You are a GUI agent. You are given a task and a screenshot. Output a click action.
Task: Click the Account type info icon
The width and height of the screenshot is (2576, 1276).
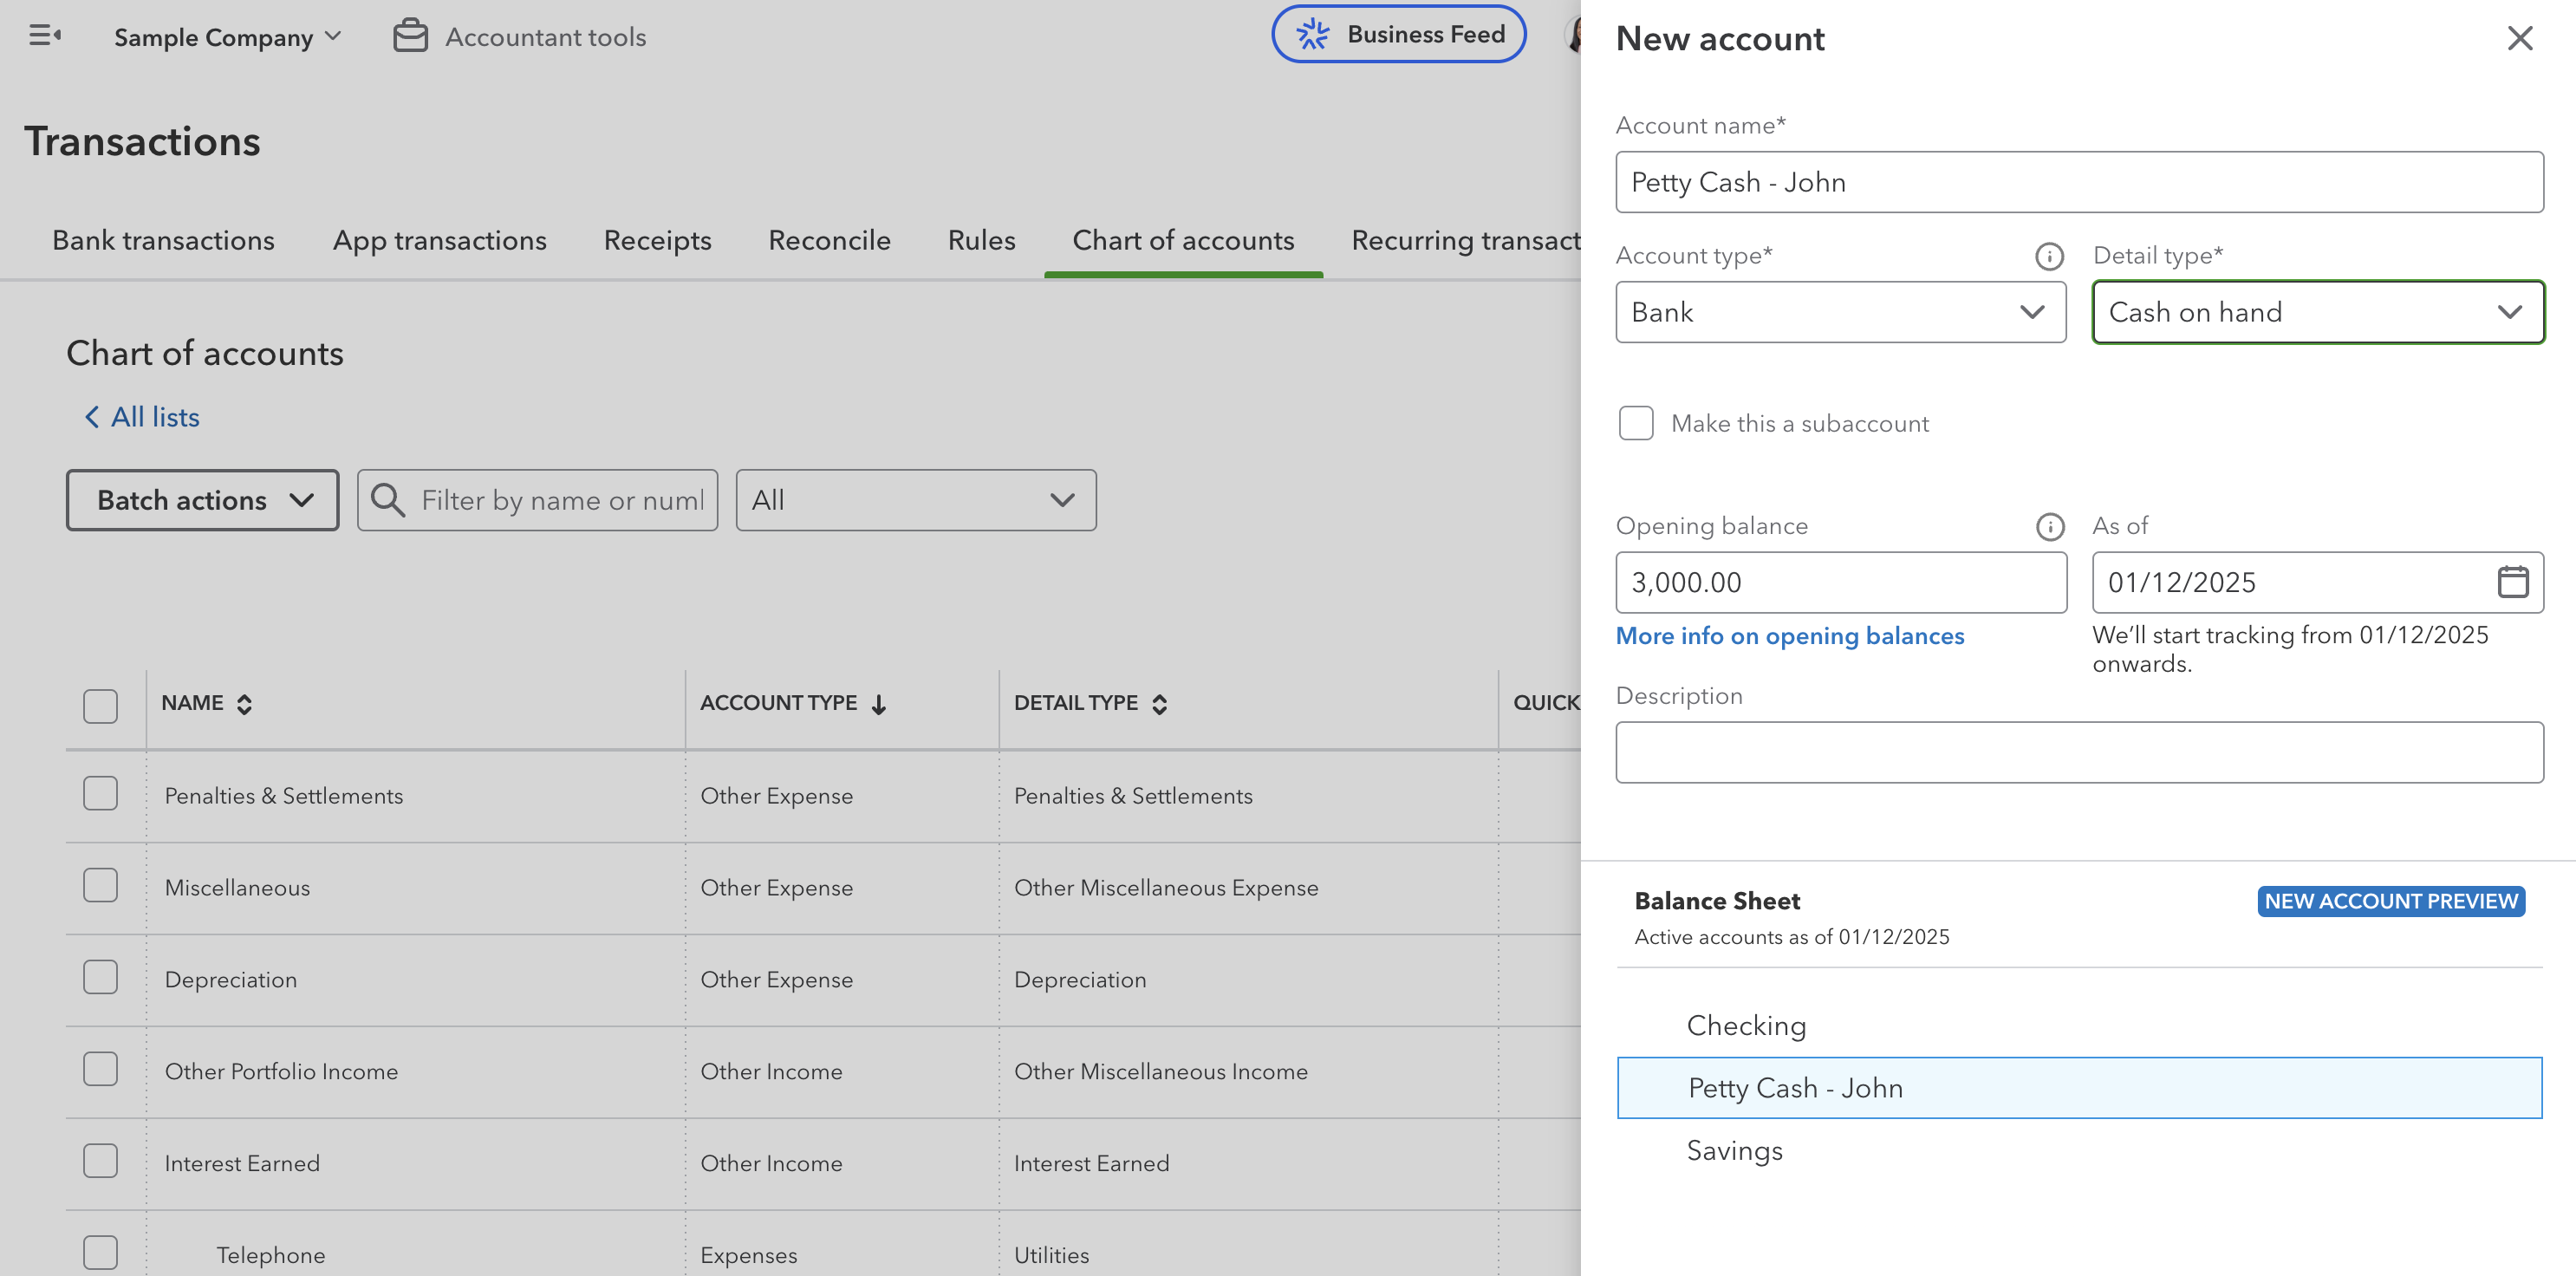click(x=2048, y=257)
